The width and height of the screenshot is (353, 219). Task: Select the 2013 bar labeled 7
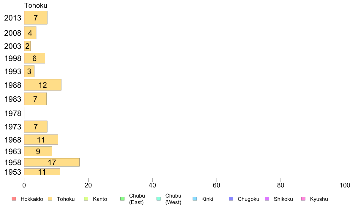point(36,18)
